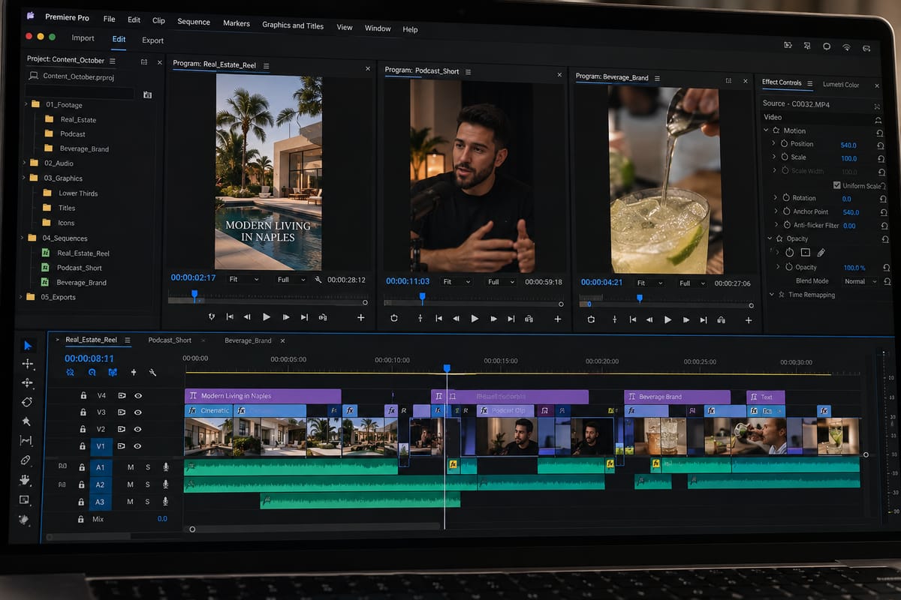
Task: Play the Podcast_Short program monitor
Action: coord(475,319)
